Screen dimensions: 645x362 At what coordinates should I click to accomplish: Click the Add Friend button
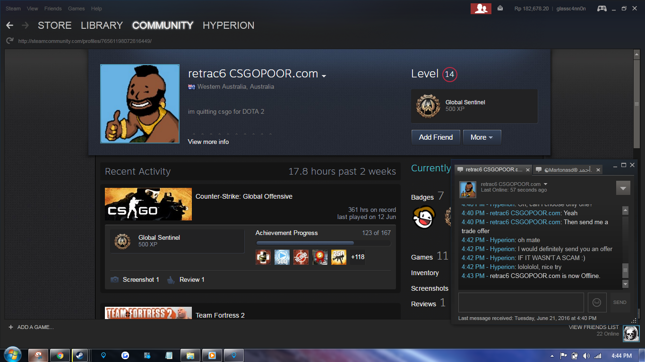(x=436, y=137)
